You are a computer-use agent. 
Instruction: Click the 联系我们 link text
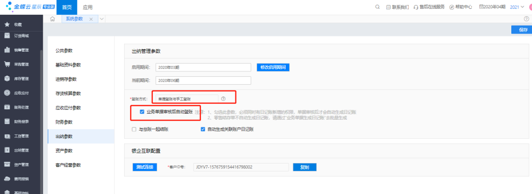[x=400, y=7]
